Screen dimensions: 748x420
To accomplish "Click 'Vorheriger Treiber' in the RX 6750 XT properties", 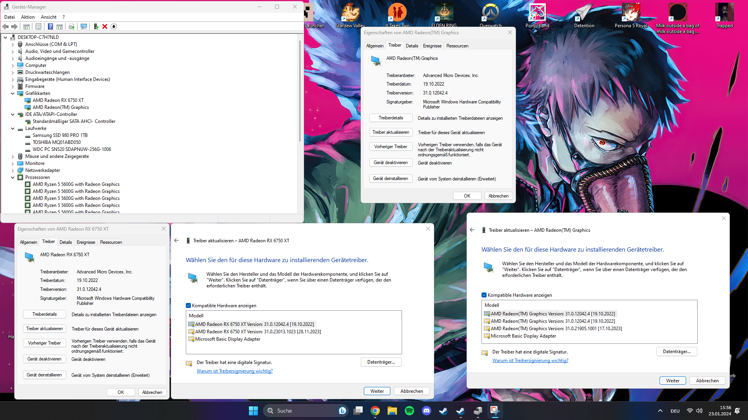I will click(x=44, y=343).
